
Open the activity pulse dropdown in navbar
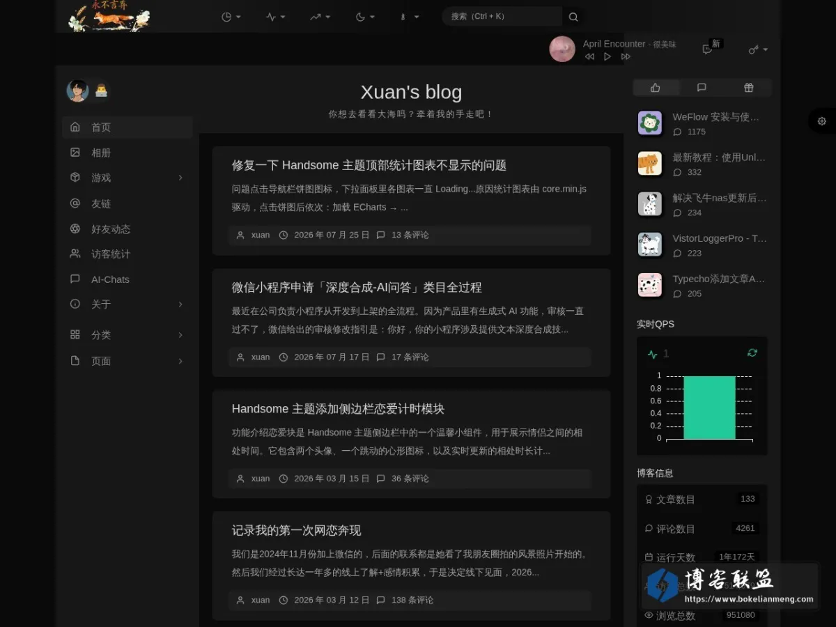[275, 17]
